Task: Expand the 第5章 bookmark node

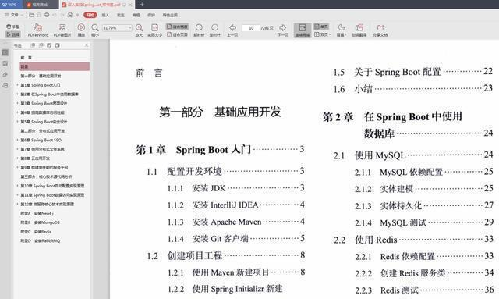Action: point(17,122)
